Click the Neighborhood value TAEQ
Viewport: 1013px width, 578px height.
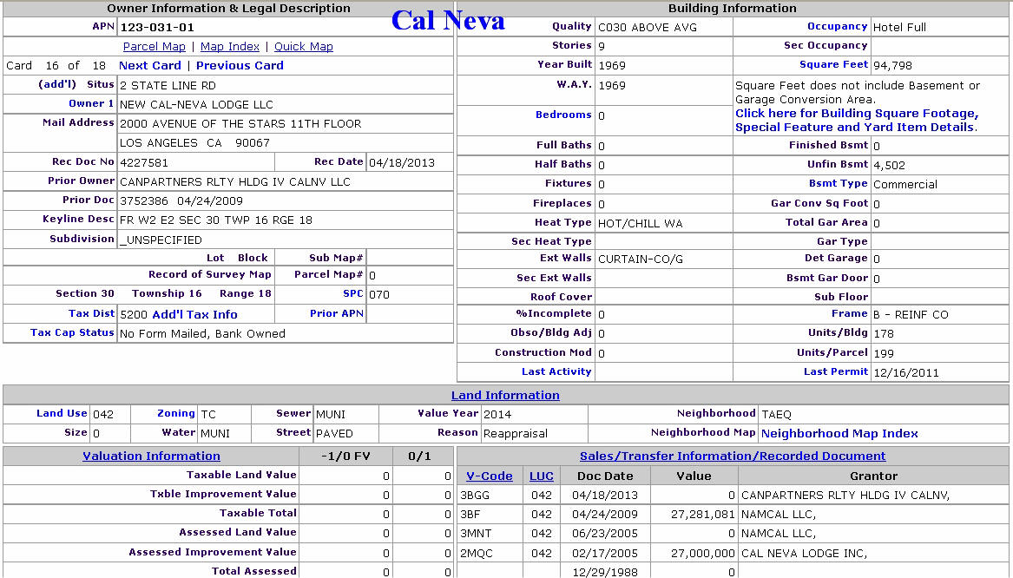777,415
